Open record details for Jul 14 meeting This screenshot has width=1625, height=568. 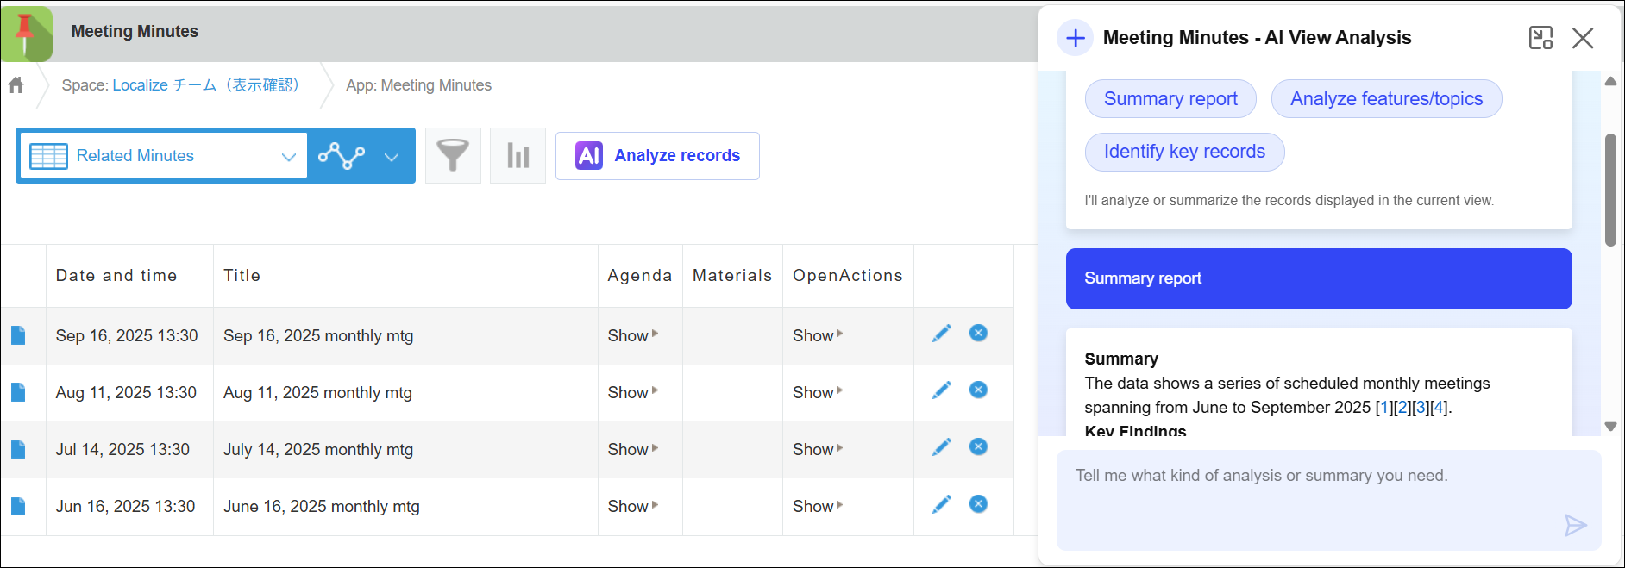[18, 450]
